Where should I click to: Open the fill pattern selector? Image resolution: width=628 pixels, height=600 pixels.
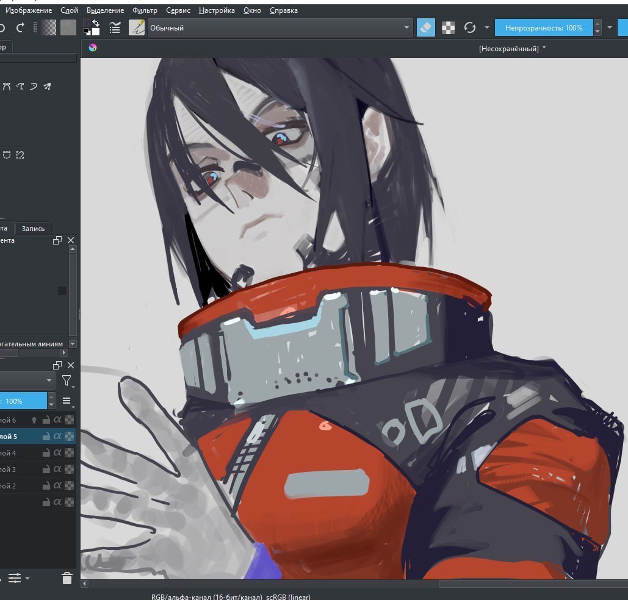(68, 27)
